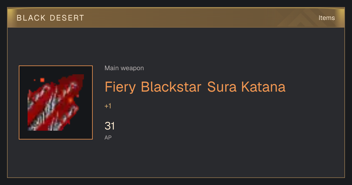Image resolution: width=352 pixels, height=185 pixels.
Task: Open the Items page link
Action: coord(326,18)
